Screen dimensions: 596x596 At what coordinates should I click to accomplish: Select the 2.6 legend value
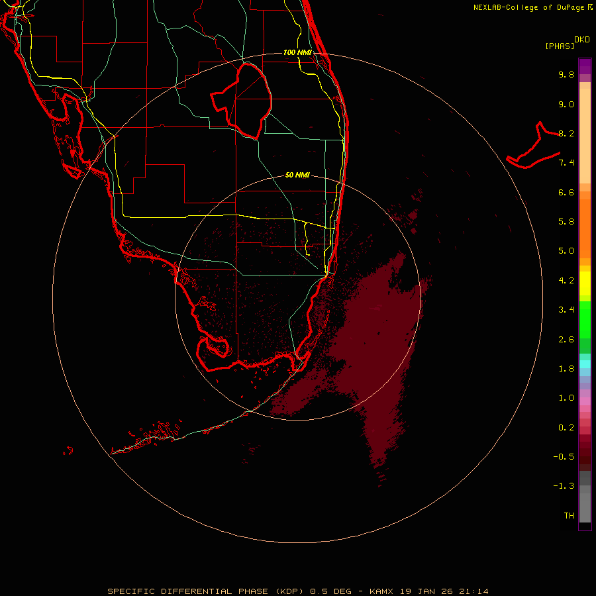point(566,340)
